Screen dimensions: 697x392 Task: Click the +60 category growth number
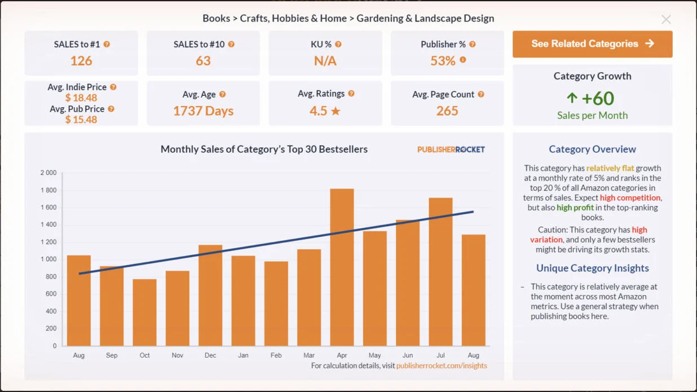(x=598, y=98)
